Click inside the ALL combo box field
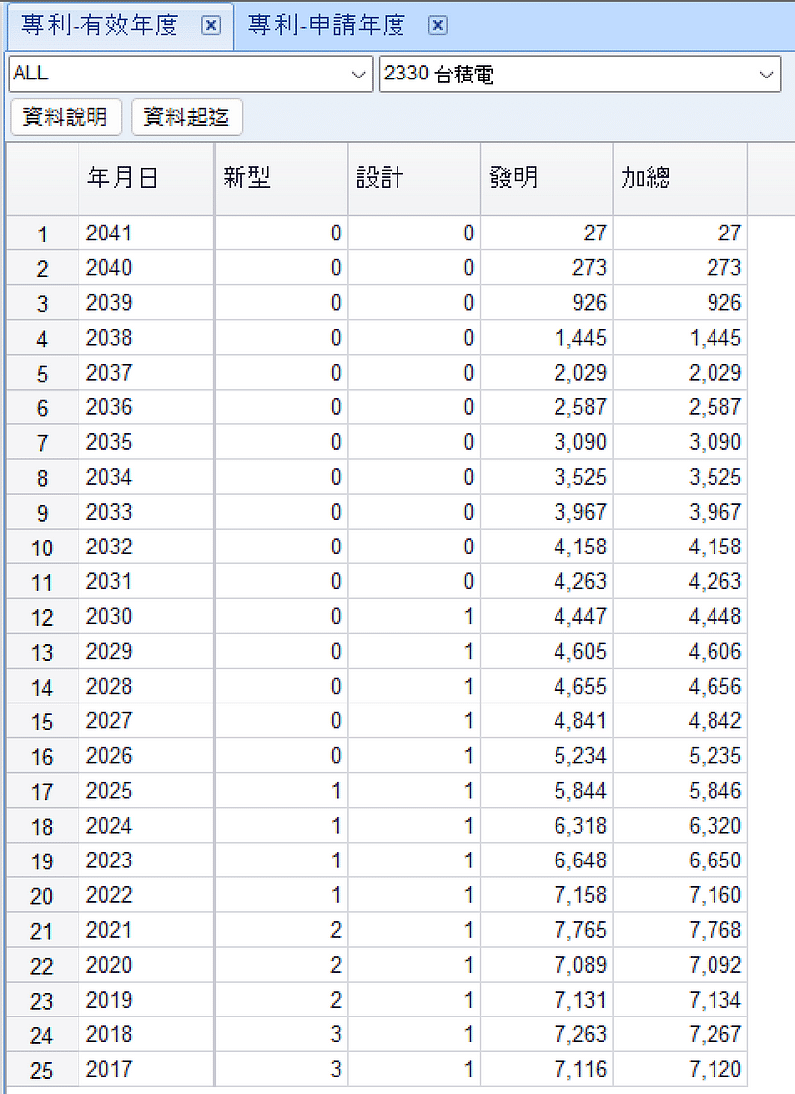The width and height of the screenshot is (795, 1094). [179, 75]
